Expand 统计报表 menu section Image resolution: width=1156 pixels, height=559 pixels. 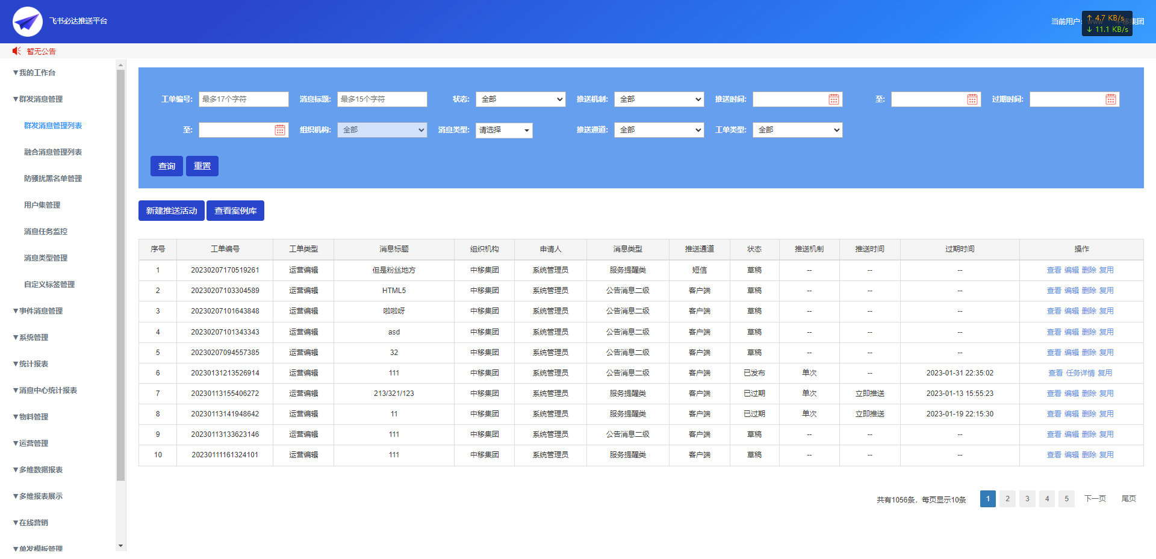(31, 364)
